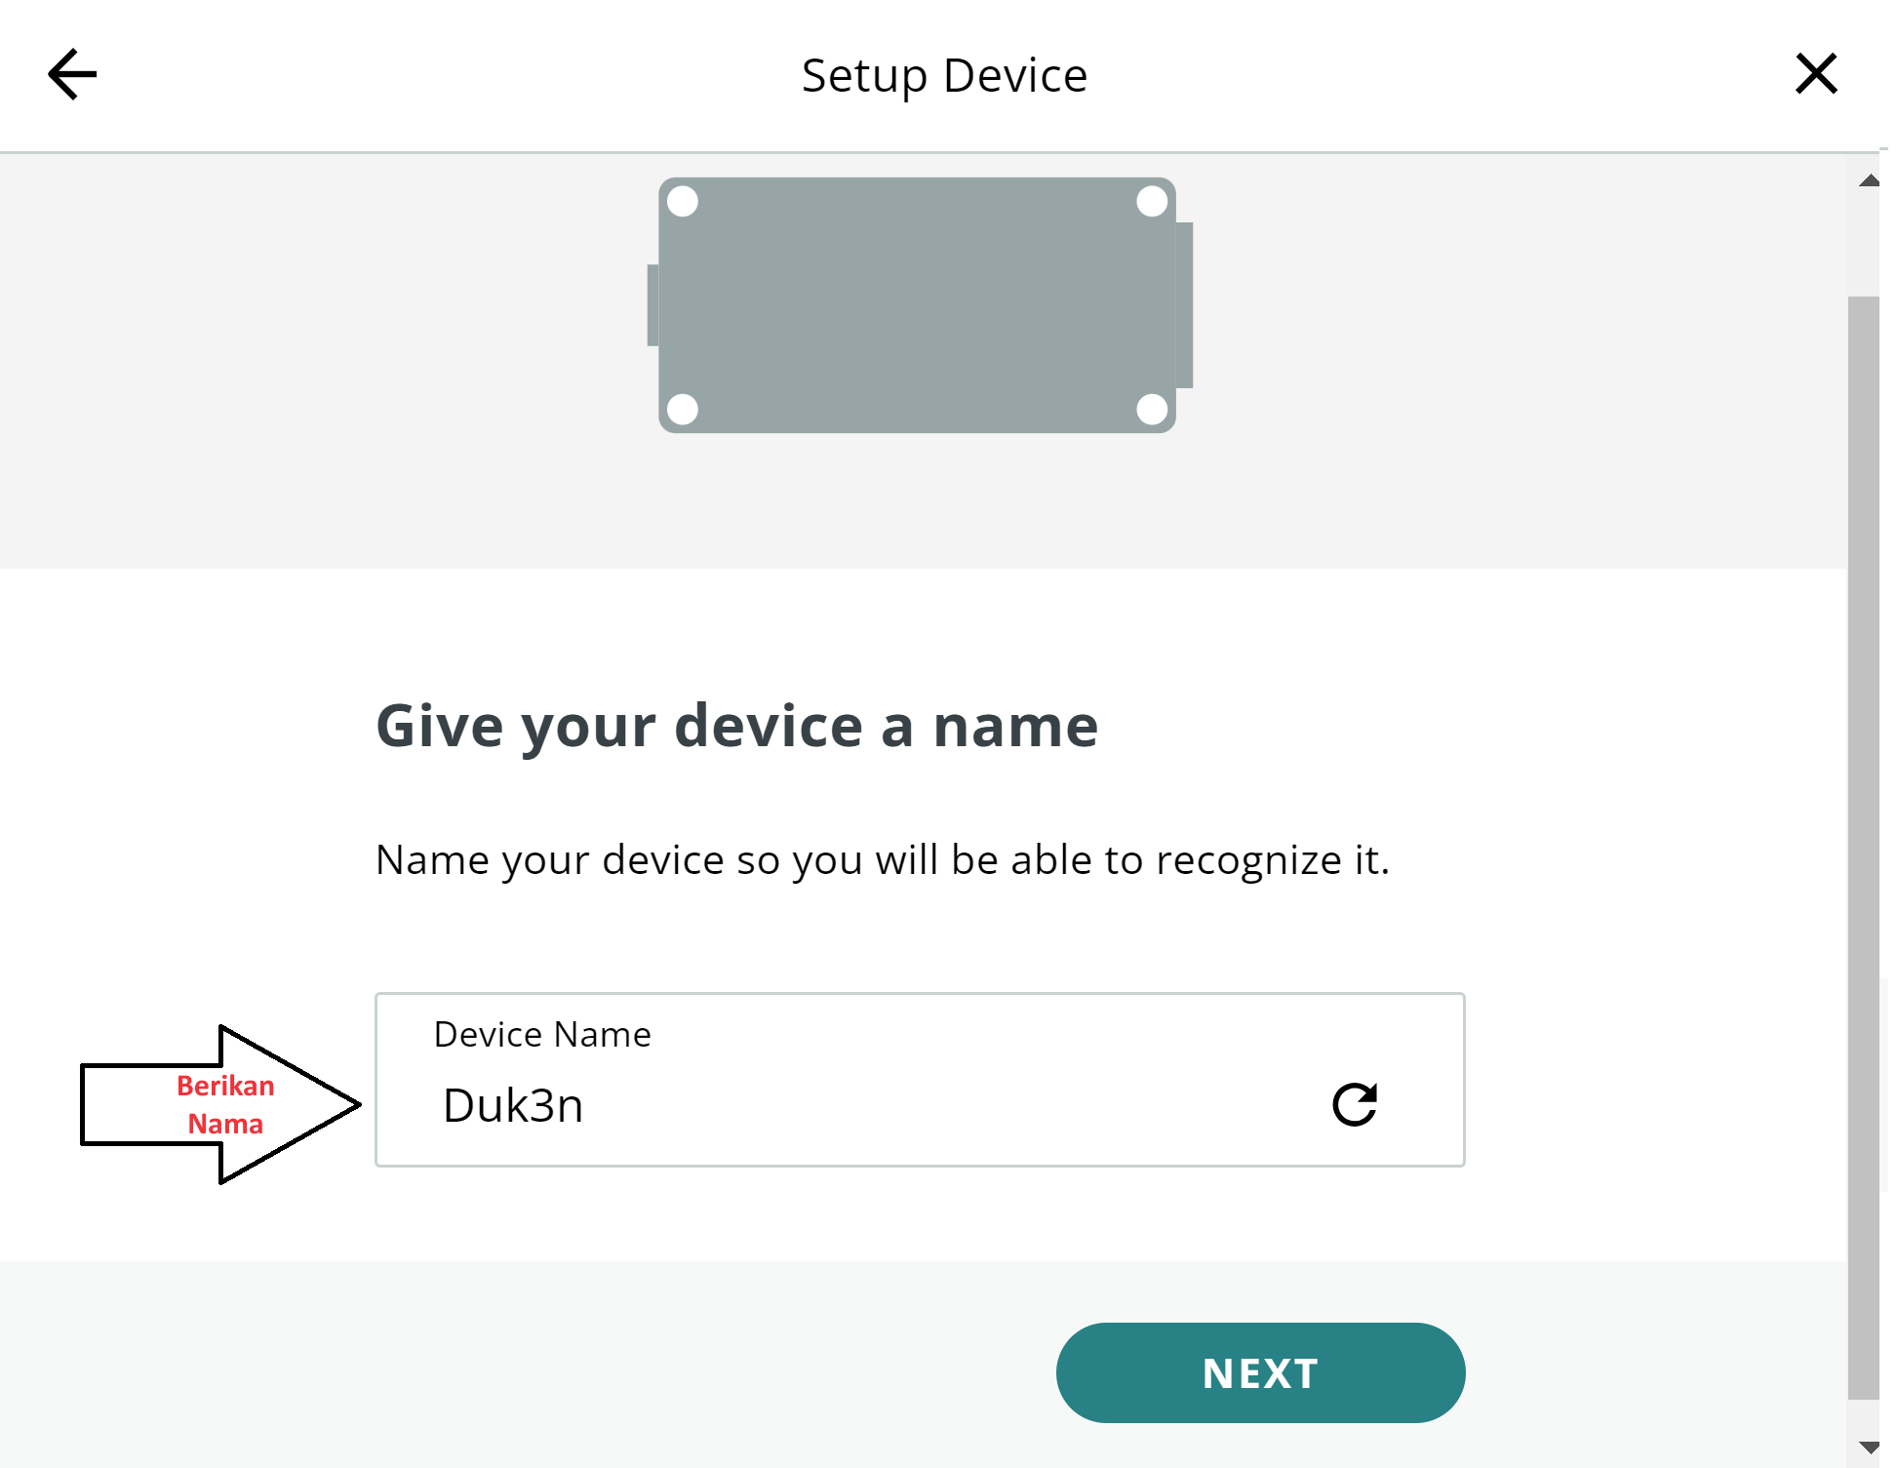Click the board's top-left mounting hole
Viewport: 1897px width, 1468px height.
683,202
